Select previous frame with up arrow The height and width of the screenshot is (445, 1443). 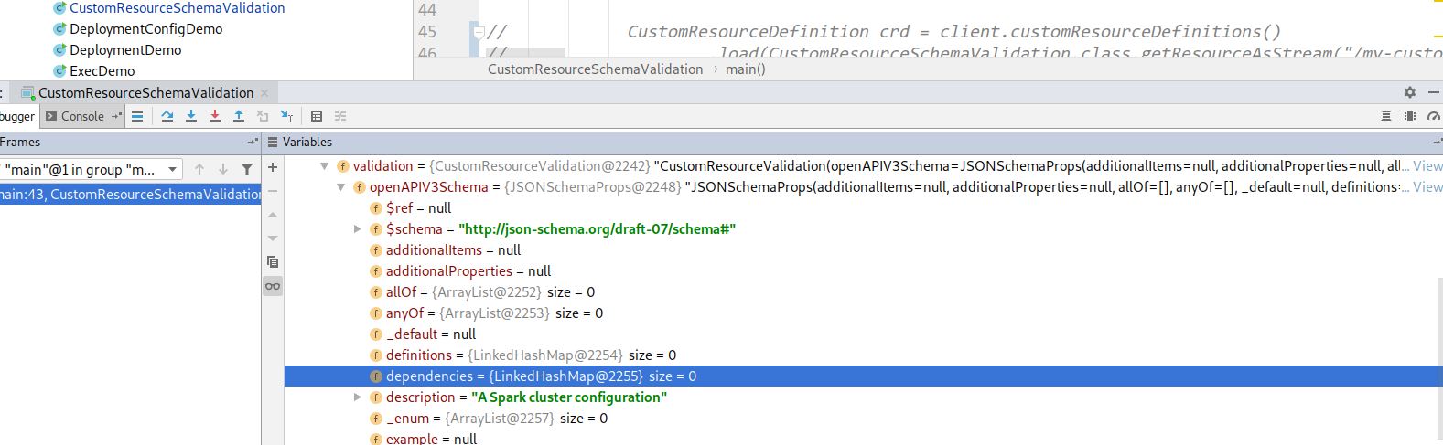199,169
